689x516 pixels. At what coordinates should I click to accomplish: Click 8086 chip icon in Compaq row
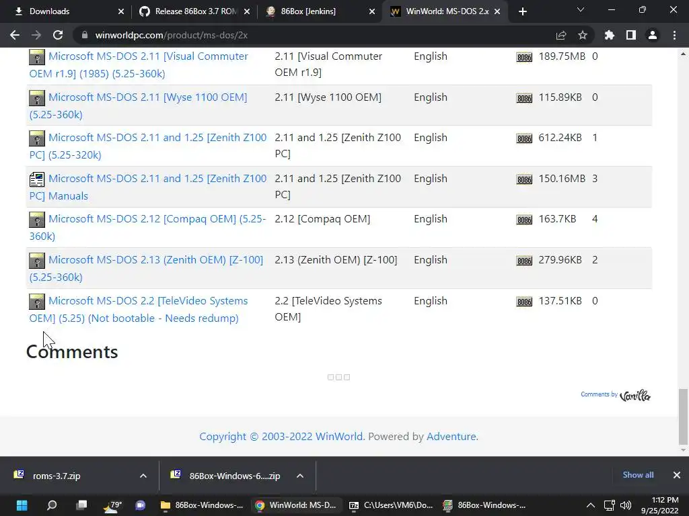click(x=524, y=220)
